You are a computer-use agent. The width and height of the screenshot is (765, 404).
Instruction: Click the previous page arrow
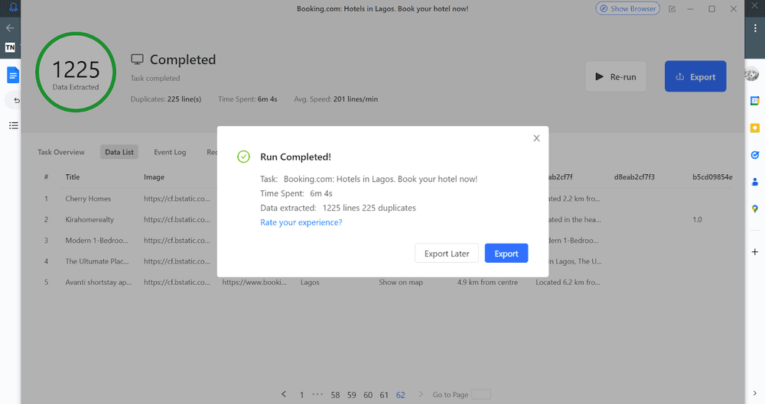click(x=284, y=394)
